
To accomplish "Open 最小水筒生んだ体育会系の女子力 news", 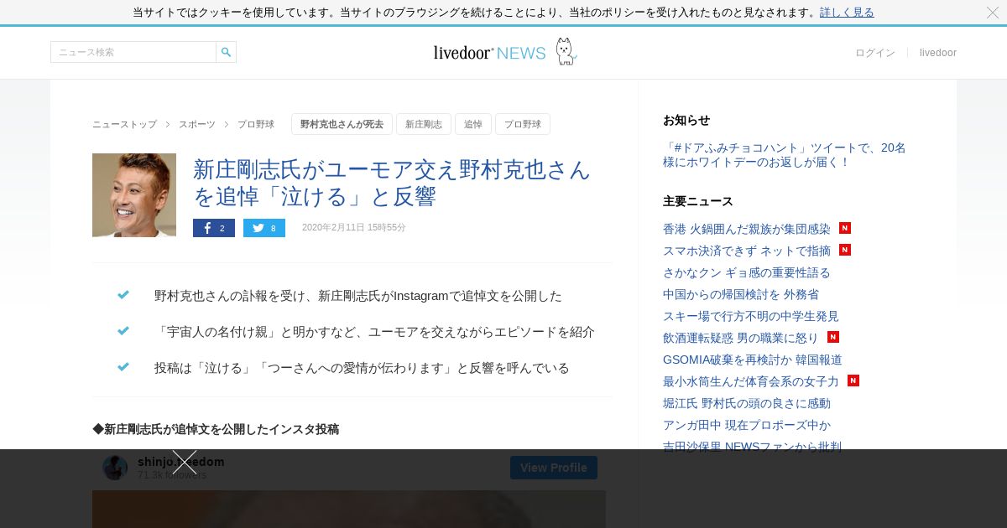I will pyautogui.click(x=751, y=381).
